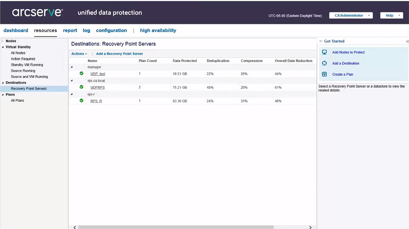Viewport: 409px width, 229px height.
Task: Select All Nodes under Virtual Standby
Action: (18, 53)
